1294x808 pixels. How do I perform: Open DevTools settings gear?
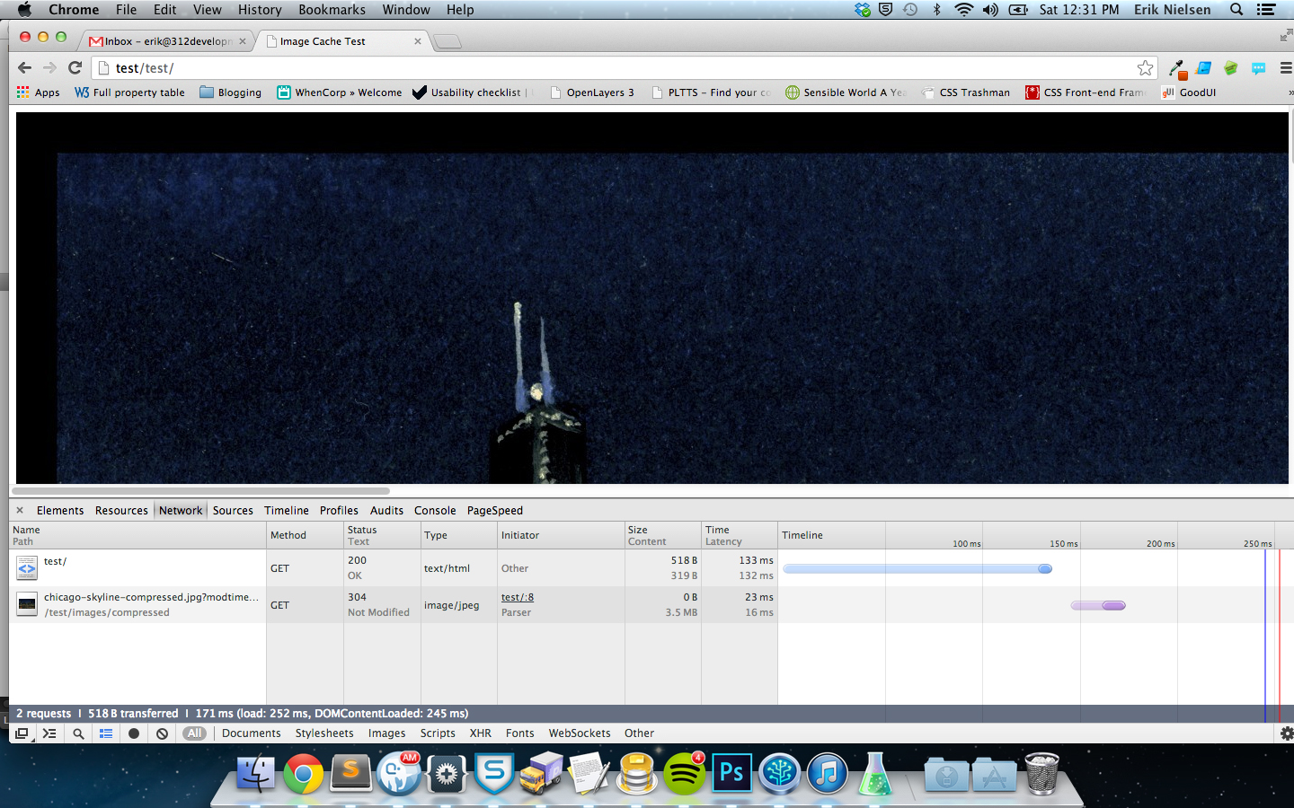click(x=1286, y=733)
